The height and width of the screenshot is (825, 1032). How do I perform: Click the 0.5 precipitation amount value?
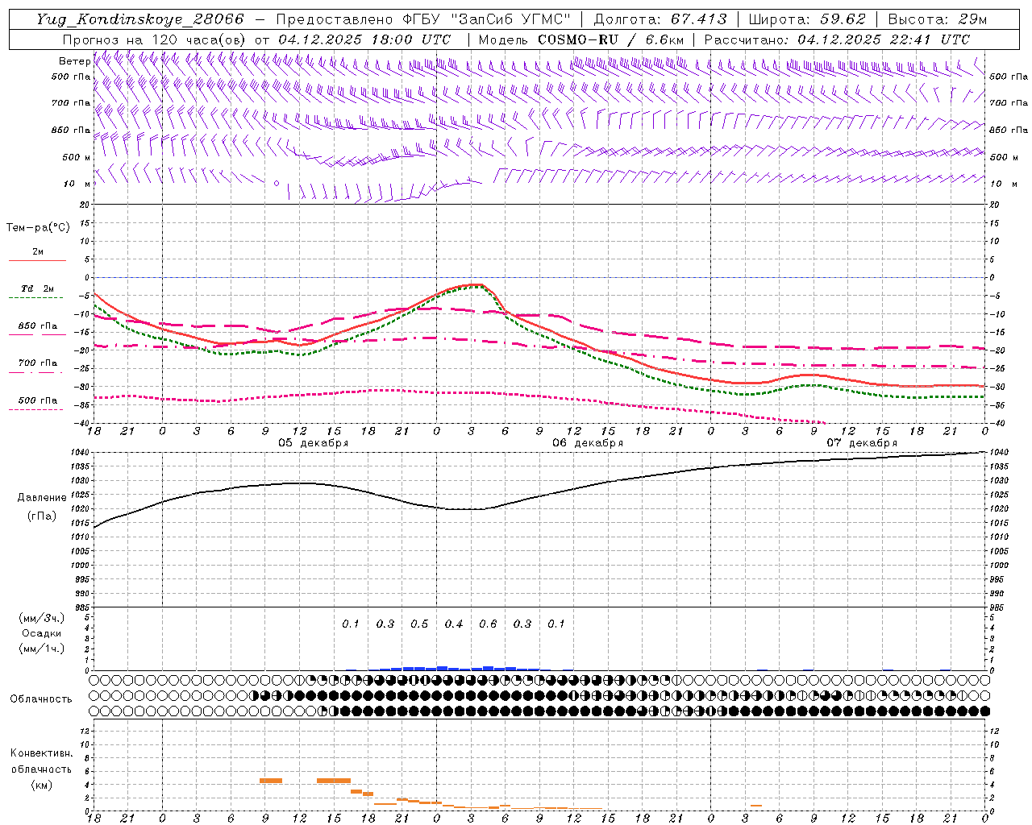click(x=419, y=624)
